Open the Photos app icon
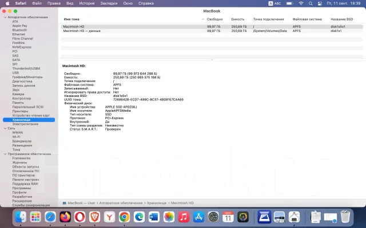Screen dimensions: 366x228 pyautogui.click(x=169, y=217)
